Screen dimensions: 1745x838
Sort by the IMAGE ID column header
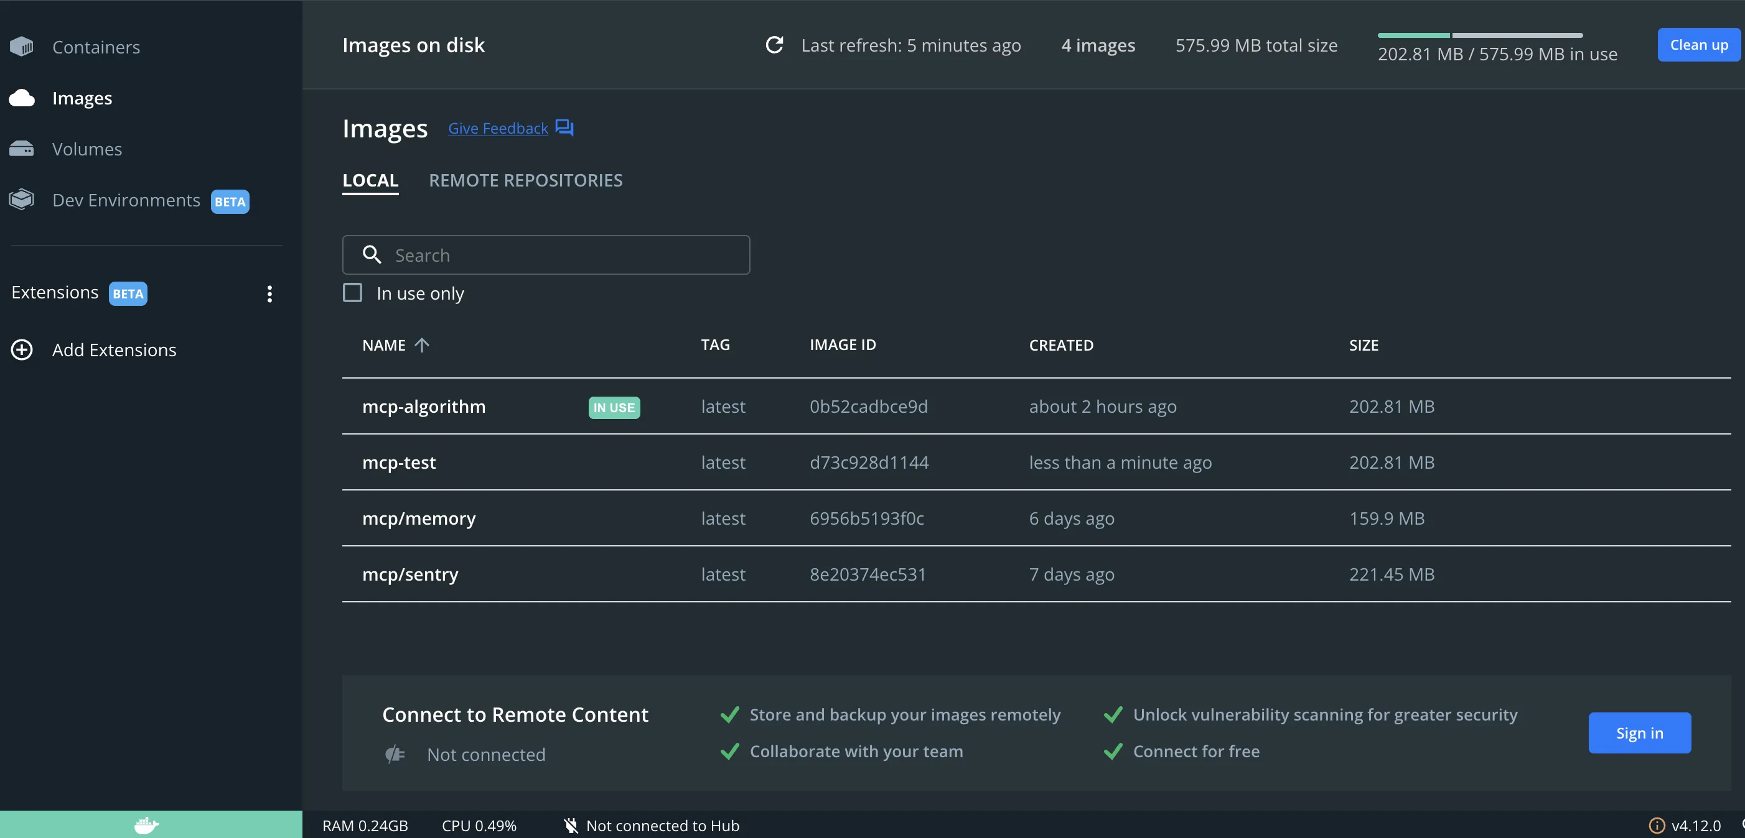(843, 345)
